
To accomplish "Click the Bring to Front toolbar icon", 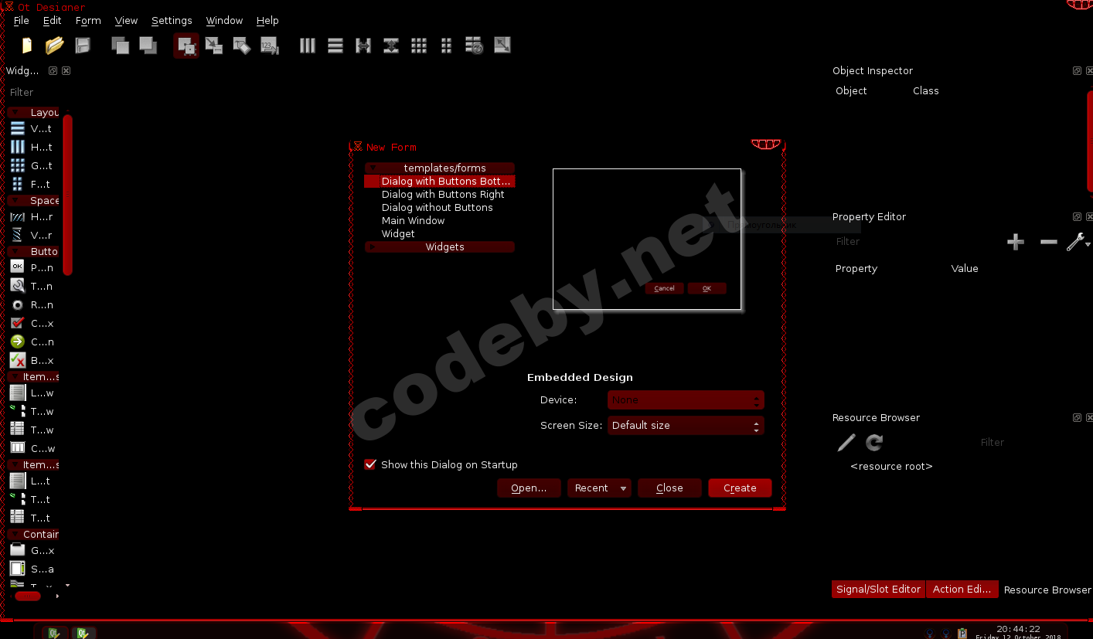I will [148, 46].
